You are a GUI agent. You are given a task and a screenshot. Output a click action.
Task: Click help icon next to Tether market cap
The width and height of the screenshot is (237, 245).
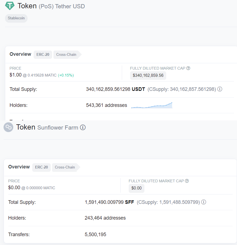[188, 68]
